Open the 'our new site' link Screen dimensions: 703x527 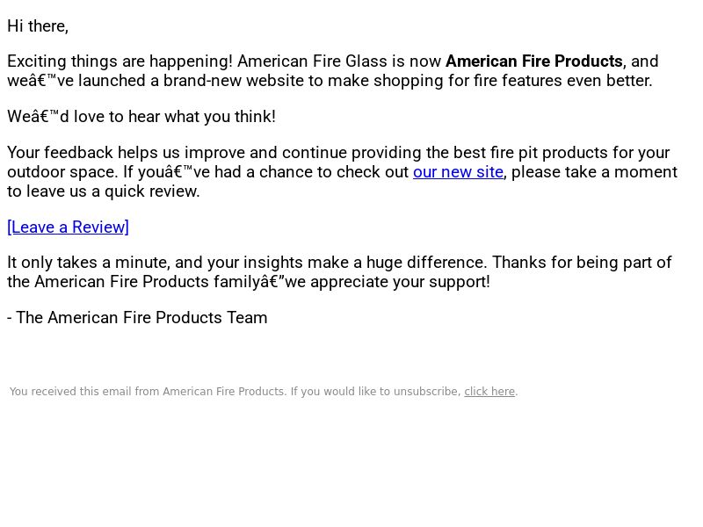point(458,172)
